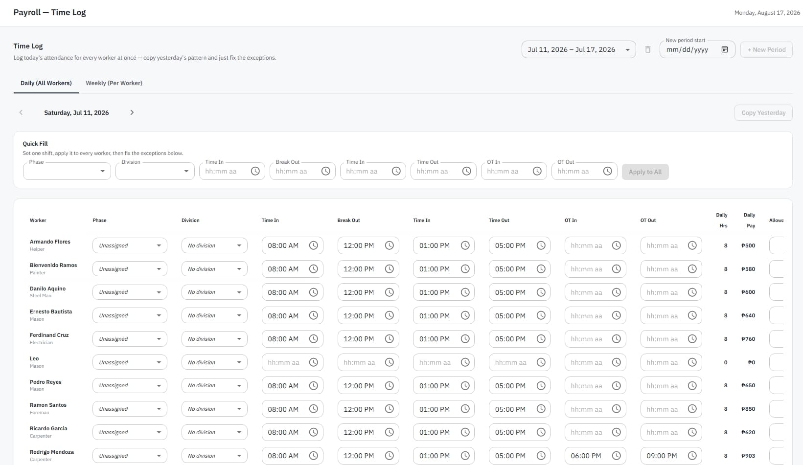Open Division dropdown for Ferdinand Cruz
This screenshot has height=465, width=803.
(214, 339)
